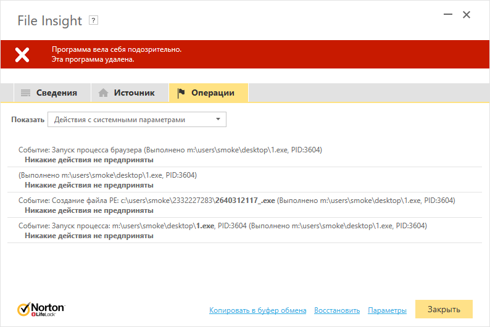Select event Создание файла PE row
Image resolution: width=490 pixels, height=327 pixels.
coord(244,205)
